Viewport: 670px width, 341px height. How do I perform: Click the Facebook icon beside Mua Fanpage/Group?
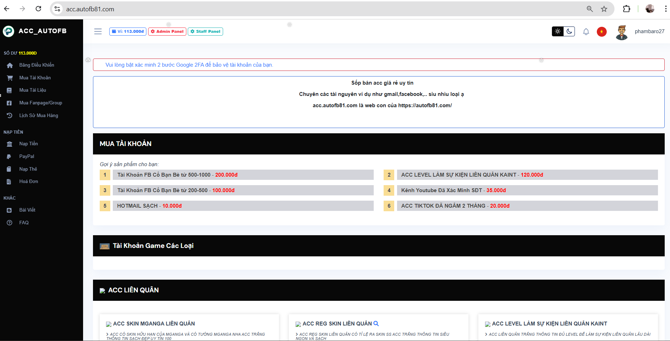point(9,103)
